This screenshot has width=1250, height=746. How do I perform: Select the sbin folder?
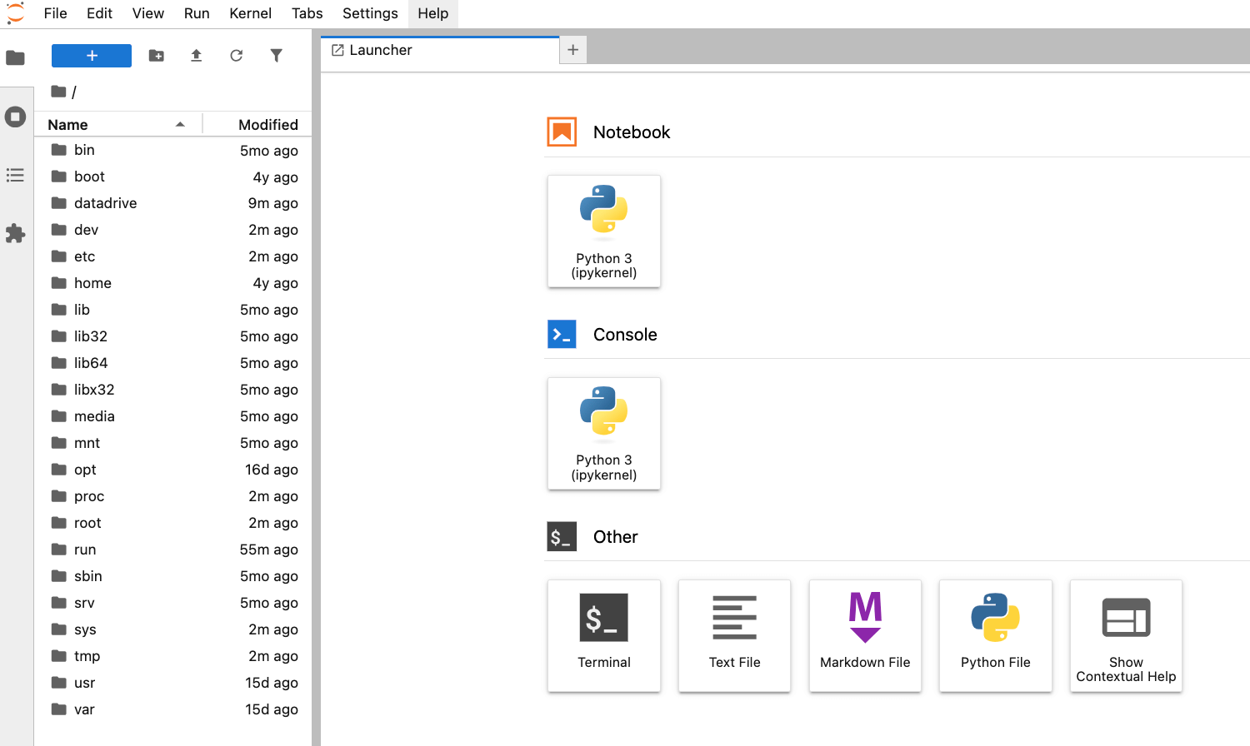173,576
